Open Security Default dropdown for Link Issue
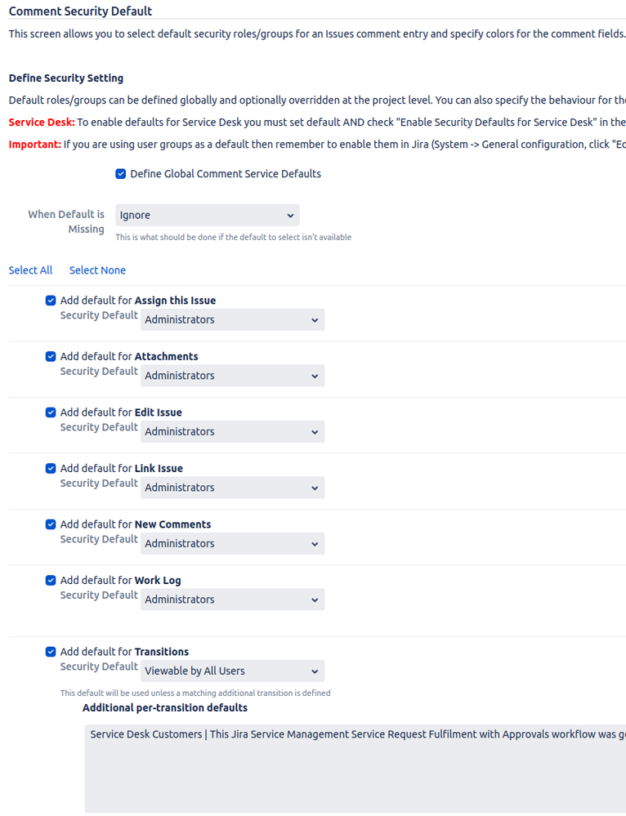Viewport: 626px width, 816px height. point(233,487)
